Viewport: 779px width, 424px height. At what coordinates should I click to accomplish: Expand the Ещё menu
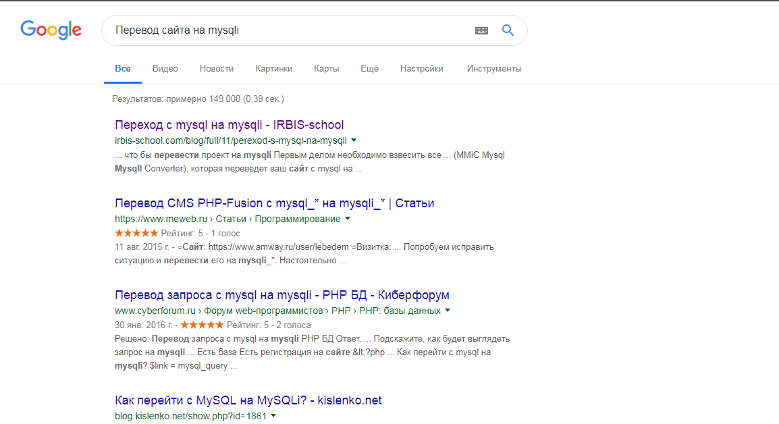369,69
